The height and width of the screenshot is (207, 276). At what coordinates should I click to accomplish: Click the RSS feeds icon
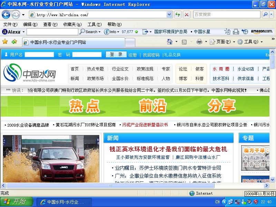tap(184, 42)
